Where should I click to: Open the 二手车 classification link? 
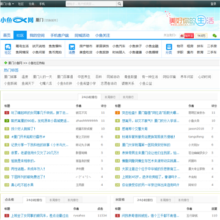[x=212, y=52]
